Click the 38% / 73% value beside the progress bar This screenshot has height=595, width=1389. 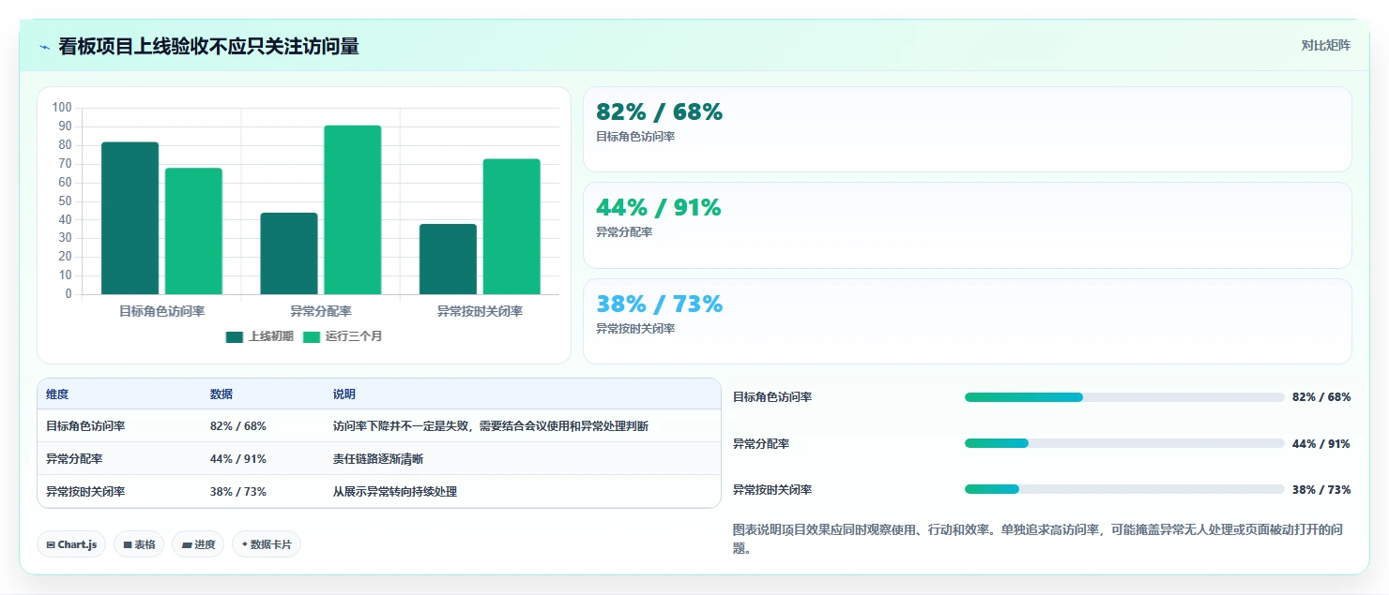pyautogui.click(x=1321, y=489)
